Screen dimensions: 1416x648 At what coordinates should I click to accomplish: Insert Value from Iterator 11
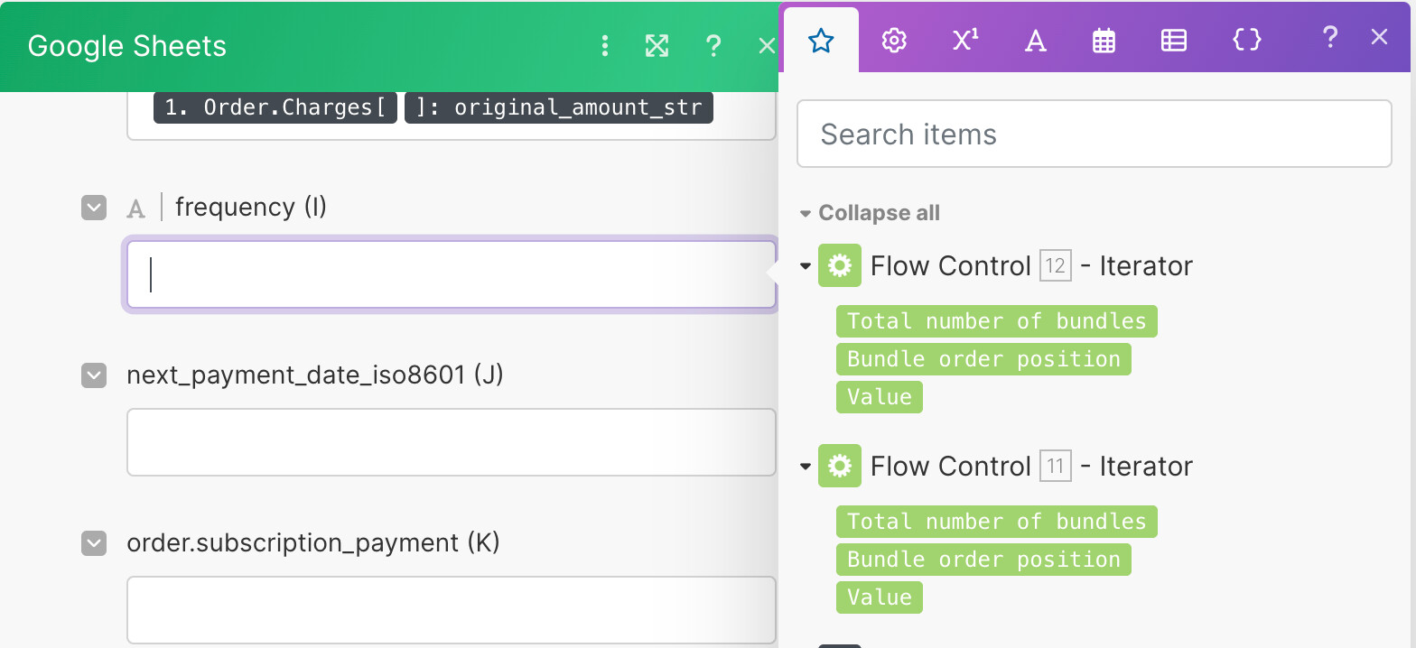[x=880, y=597]
